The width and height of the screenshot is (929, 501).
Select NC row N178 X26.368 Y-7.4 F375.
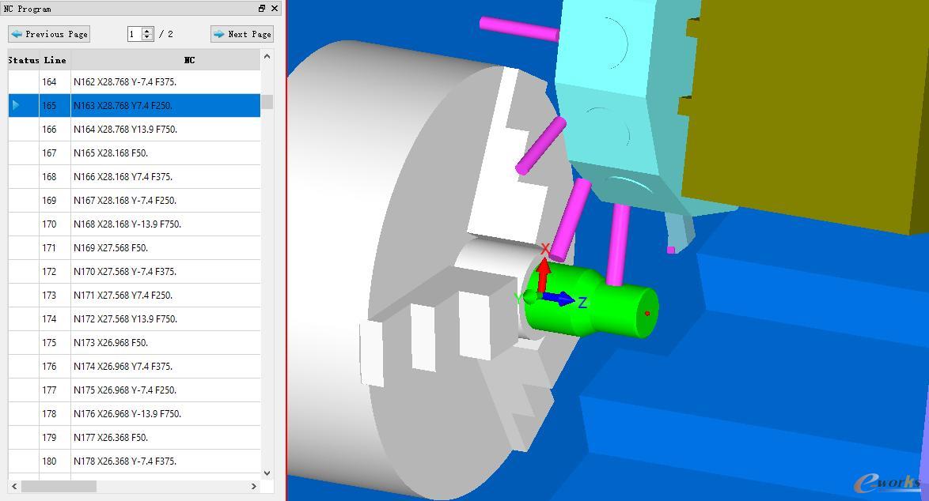(135, 460)
